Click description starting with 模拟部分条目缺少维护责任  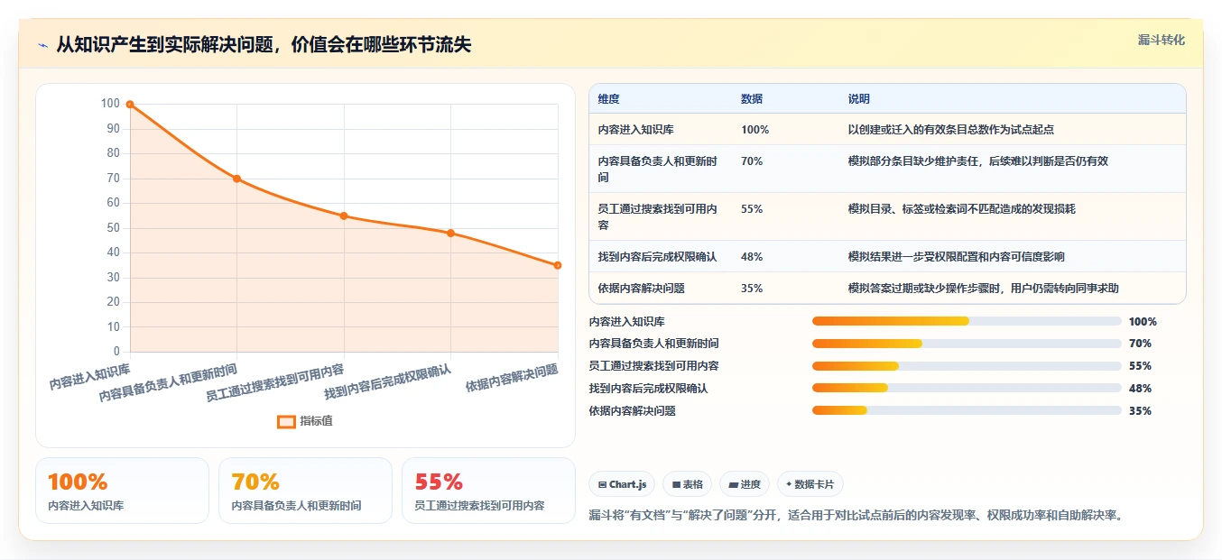tap(978, 161)
